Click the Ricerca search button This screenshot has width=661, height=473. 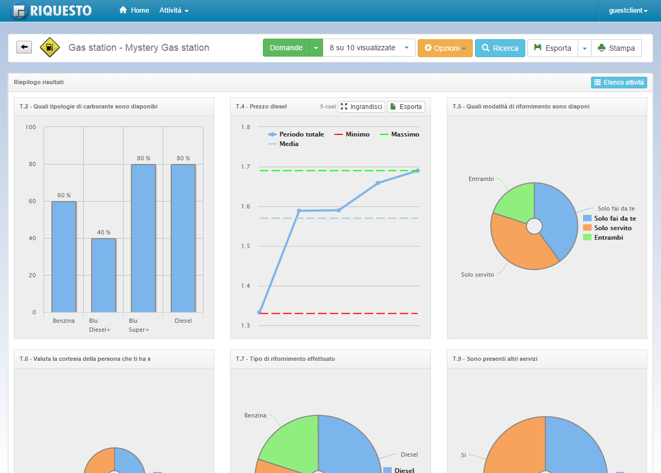pyautogui.click(x=500, y=48)
